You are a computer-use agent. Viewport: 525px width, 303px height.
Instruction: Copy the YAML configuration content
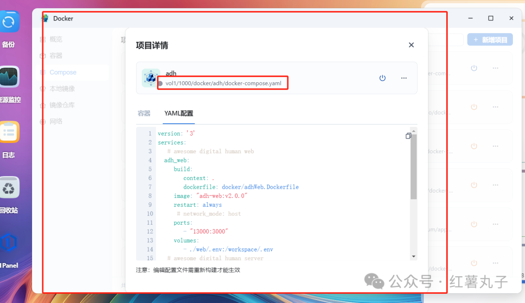click(408, 136)
